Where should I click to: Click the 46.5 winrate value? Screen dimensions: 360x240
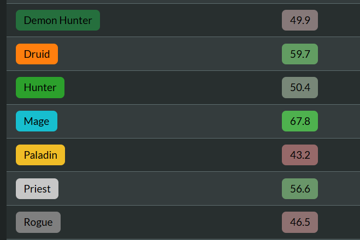pyautogui.click(x=300, y=222)
